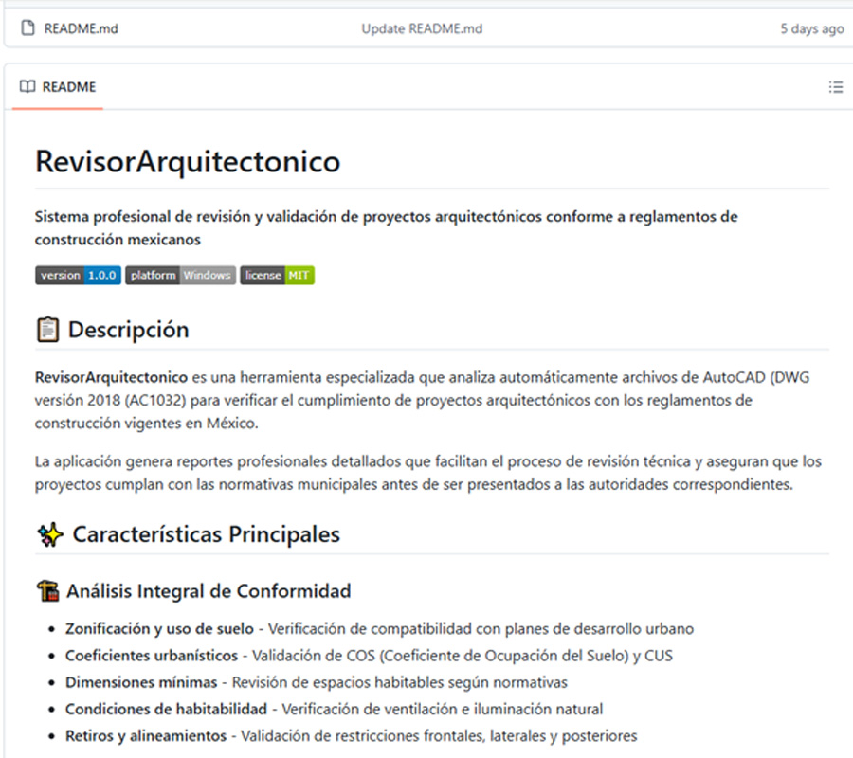This screenshot has width=853, height=758.
Task: Click the clipboard emoji beside Descripción
Action: point(48,330)
